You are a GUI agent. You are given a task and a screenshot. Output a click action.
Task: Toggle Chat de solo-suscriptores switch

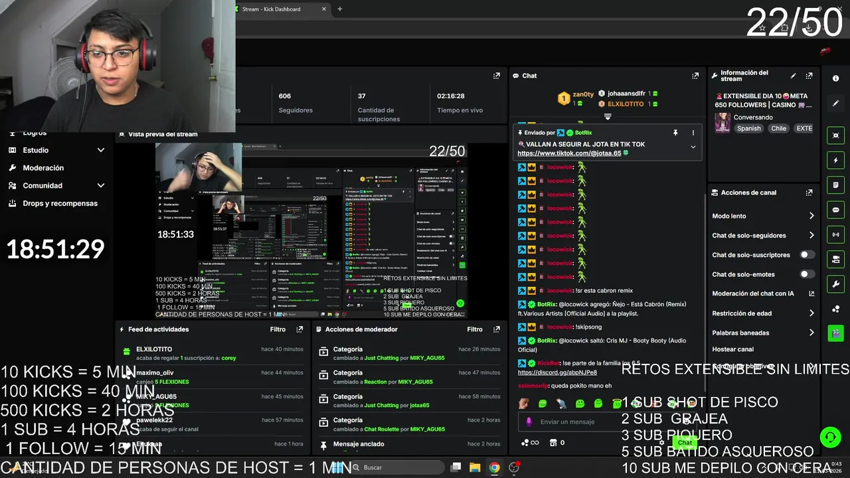point(807,254)
